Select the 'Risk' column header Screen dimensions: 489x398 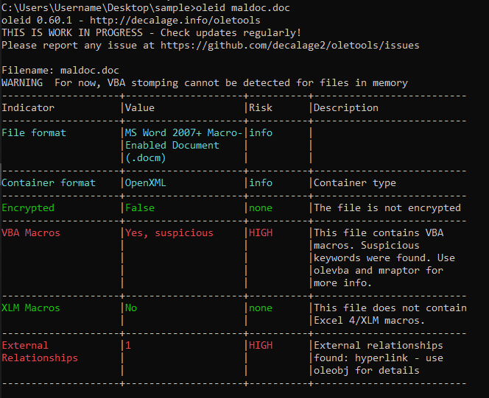click(x=260, y=108)
